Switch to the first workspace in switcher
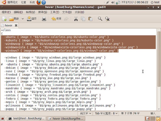Screen dimensions: 161x121 pos(147,119)
